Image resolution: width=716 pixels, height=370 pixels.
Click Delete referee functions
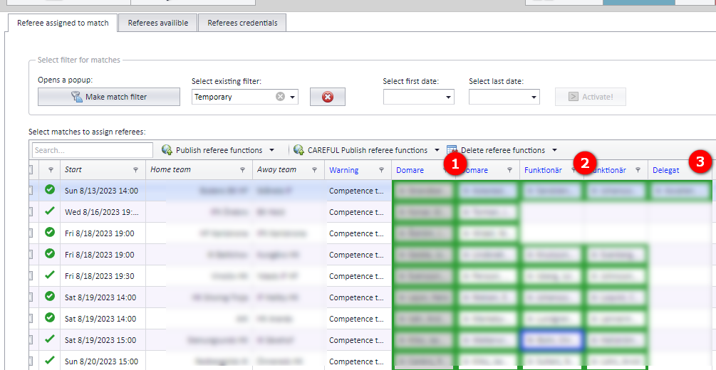coord(496,150)
